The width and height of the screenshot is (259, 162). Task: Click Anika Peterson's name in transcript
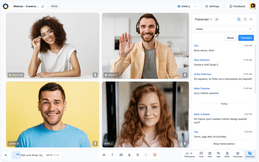point(203,74)
